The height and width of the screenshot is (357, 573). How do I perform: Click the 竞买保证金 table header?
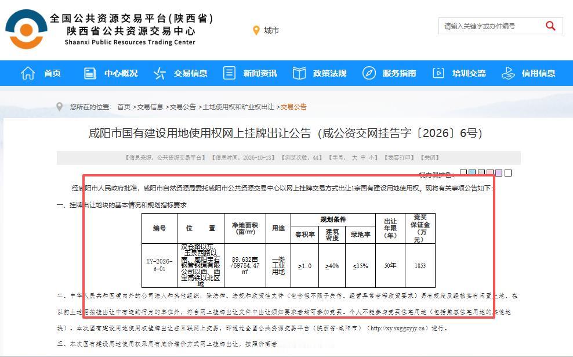(x=420, y=228)
